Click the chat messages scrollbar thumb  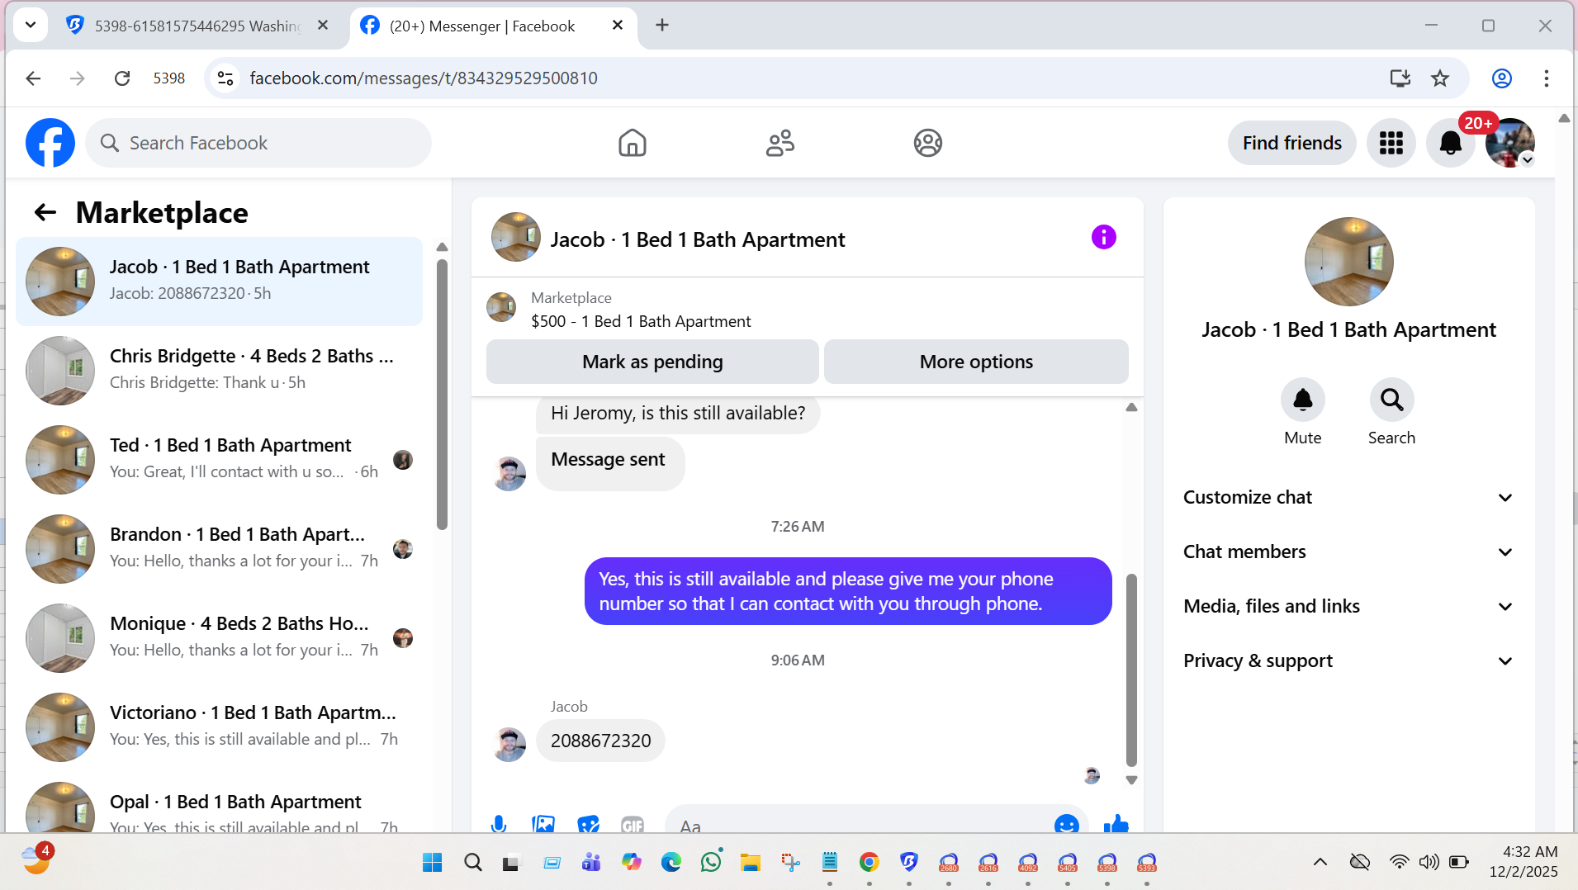pyautogui.click(x=1131, y=670)
